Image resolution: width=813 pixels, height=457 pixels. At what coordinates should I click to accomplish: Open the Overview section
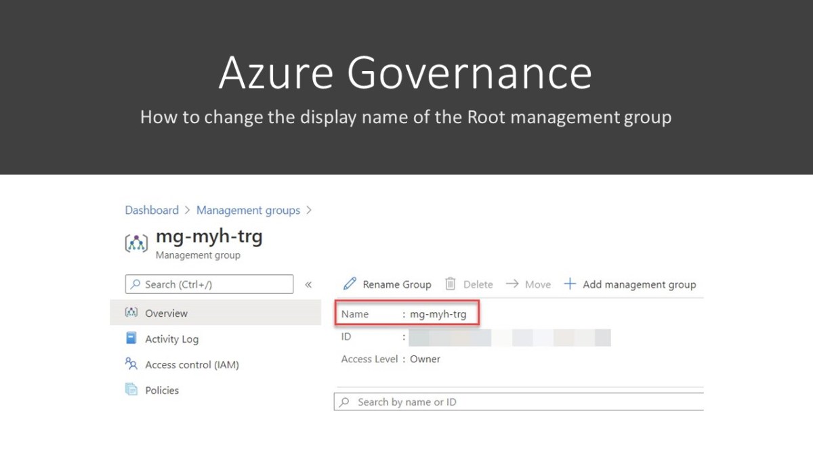[167, 312]
